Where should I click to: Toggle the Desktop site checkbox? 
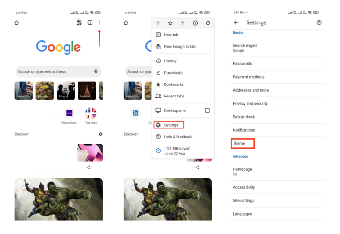tap(208, 110)
